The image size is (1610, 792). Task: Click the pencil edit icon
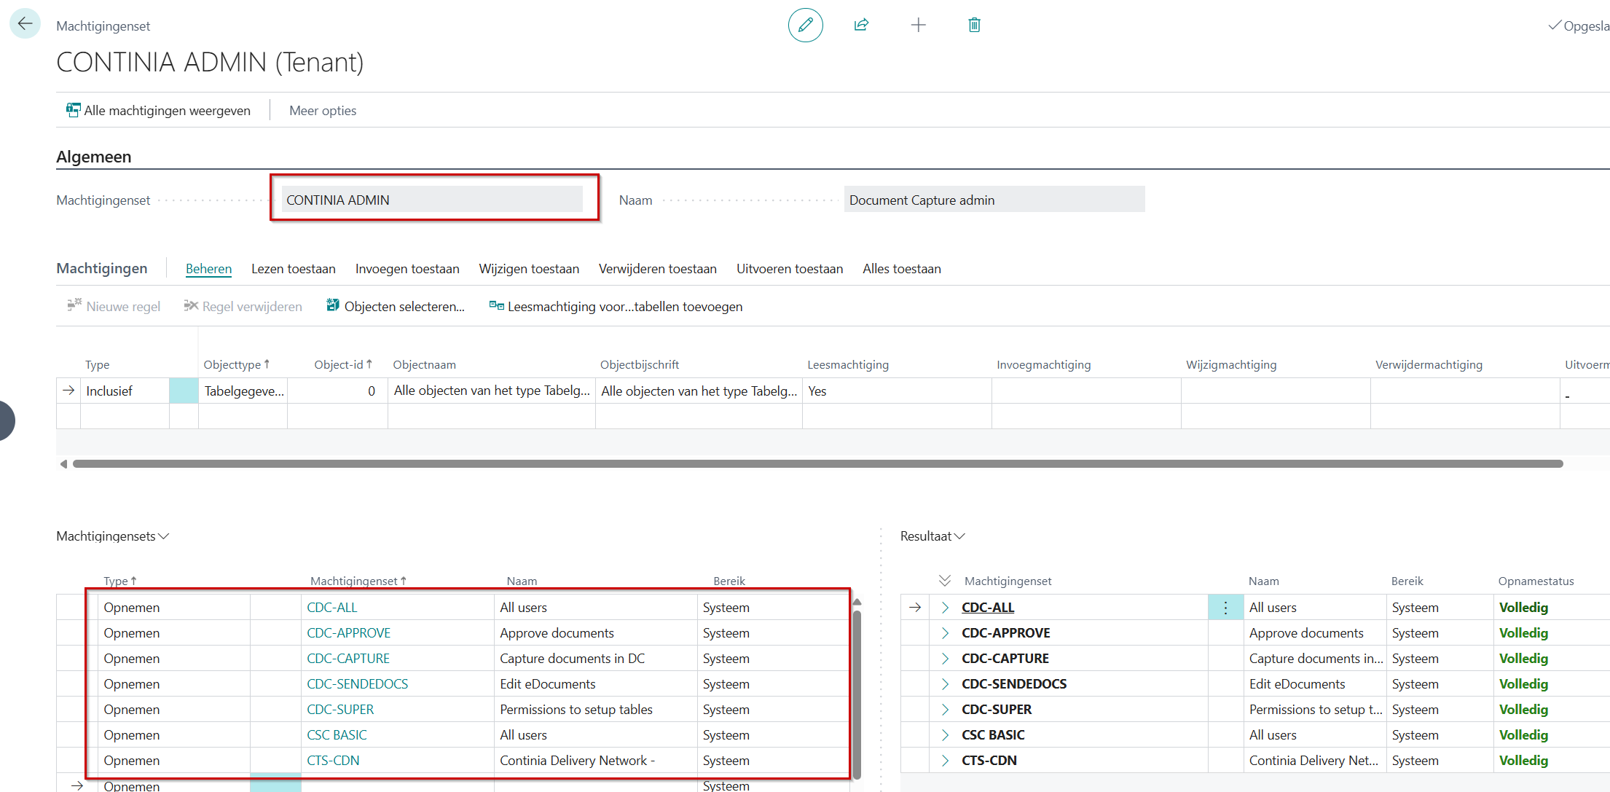point(805,25)
